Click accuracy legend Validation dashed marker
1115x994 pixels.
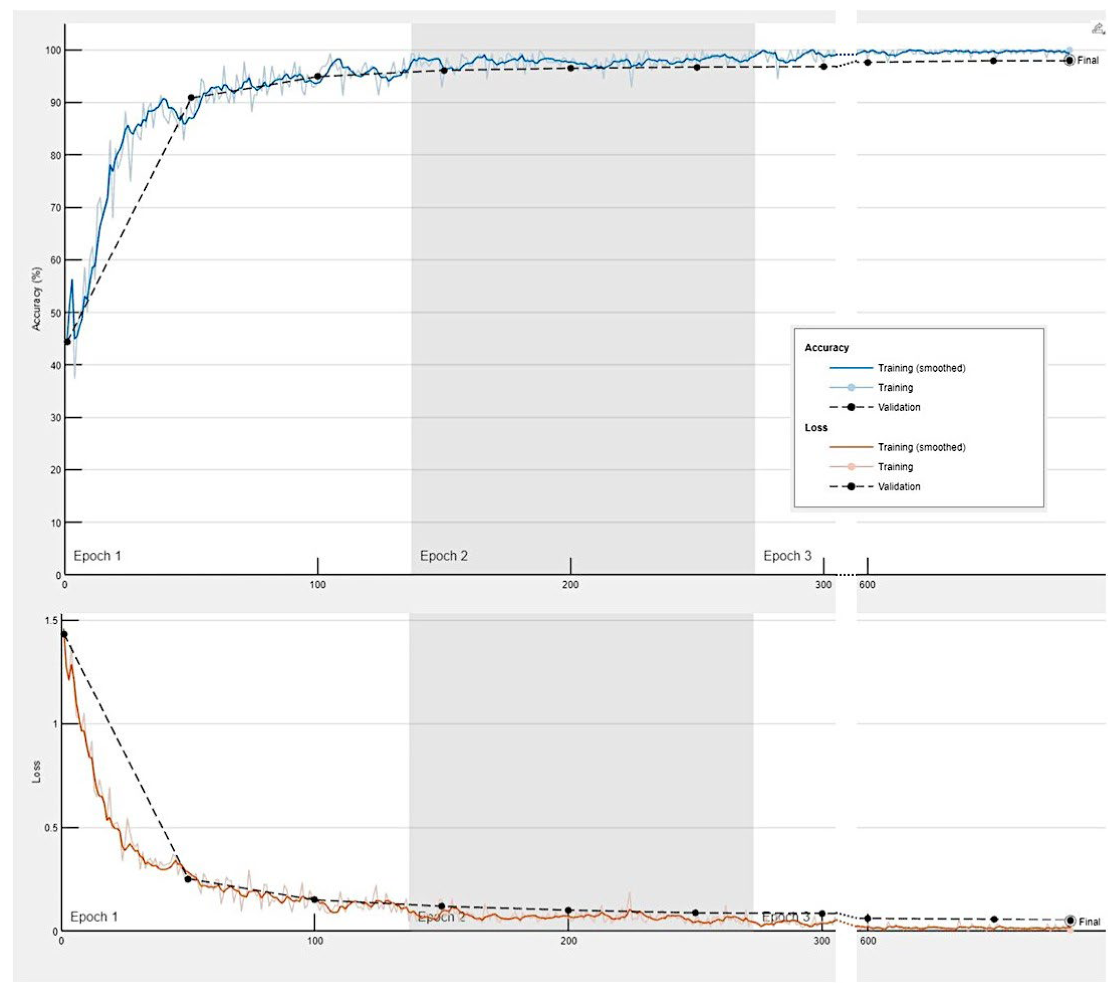[x=851, y=407]
